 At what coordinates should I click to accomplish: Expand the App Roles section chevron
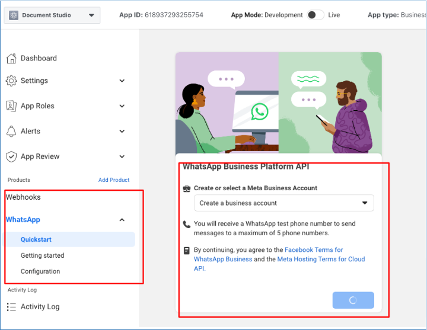122,106
